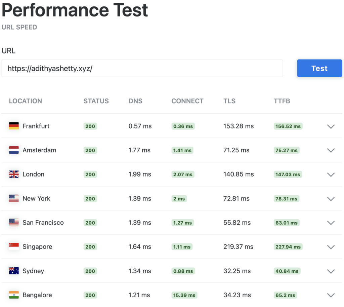The height and width of the screenshot is (307, 344).
Task: Click the UK flag icon for London
Action: [x=13, y=174]
